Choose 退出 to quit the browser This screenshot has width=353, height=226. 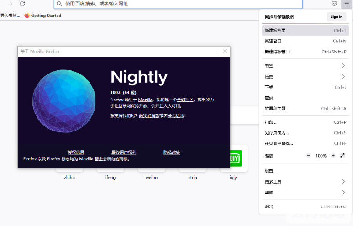306,206
